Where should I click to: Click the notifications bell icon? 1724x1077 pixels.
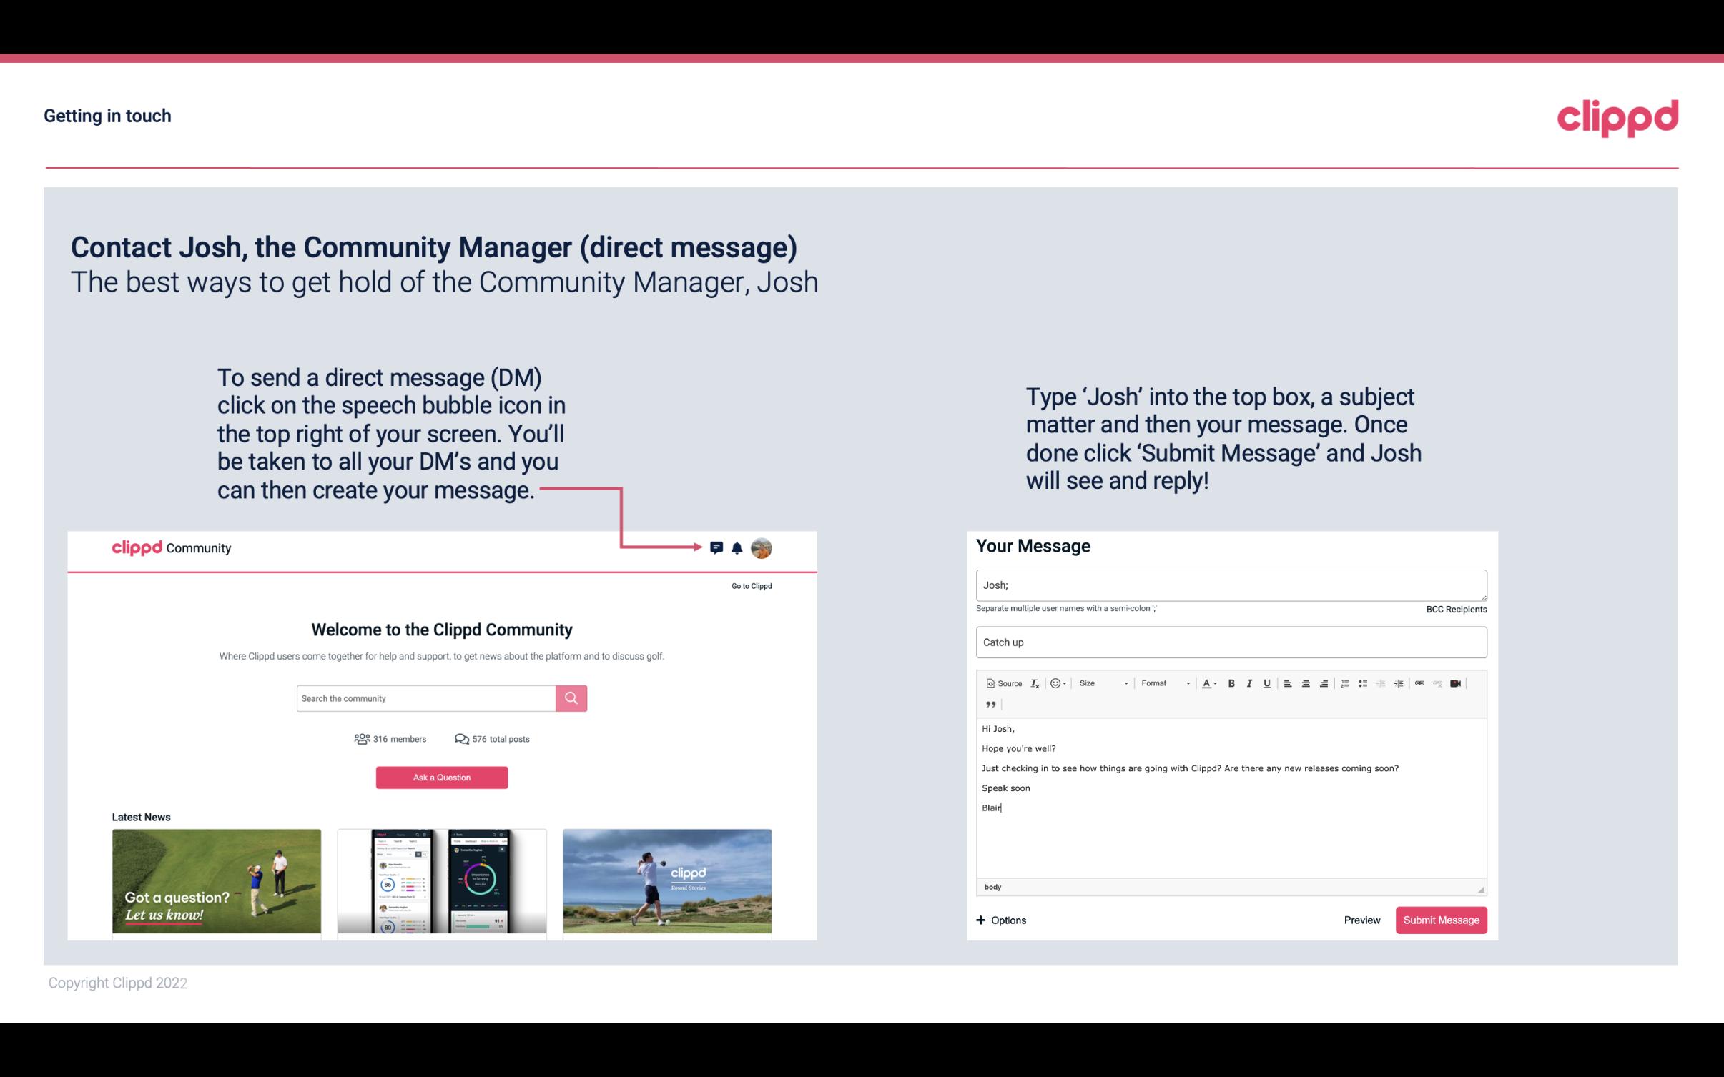tap(737, 548)
